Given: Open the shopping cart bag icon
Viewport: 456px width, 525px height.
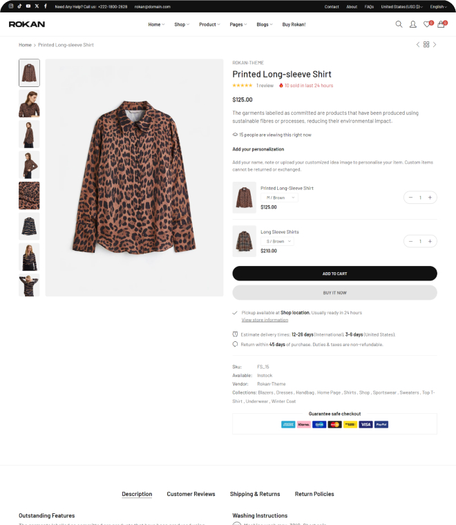Looking at the screenshot, I should 441,24.
